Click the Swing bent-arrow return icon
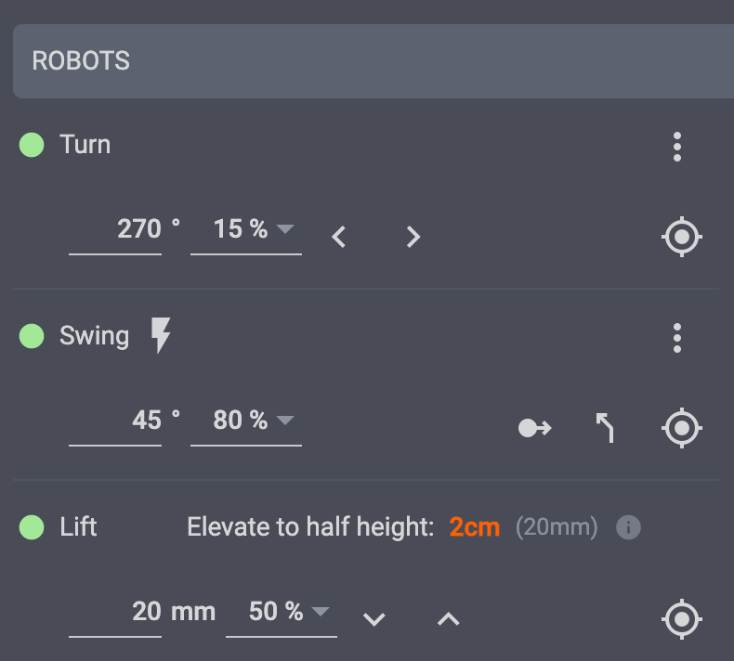Screen dimensions: 734x661 pos(605,428)
